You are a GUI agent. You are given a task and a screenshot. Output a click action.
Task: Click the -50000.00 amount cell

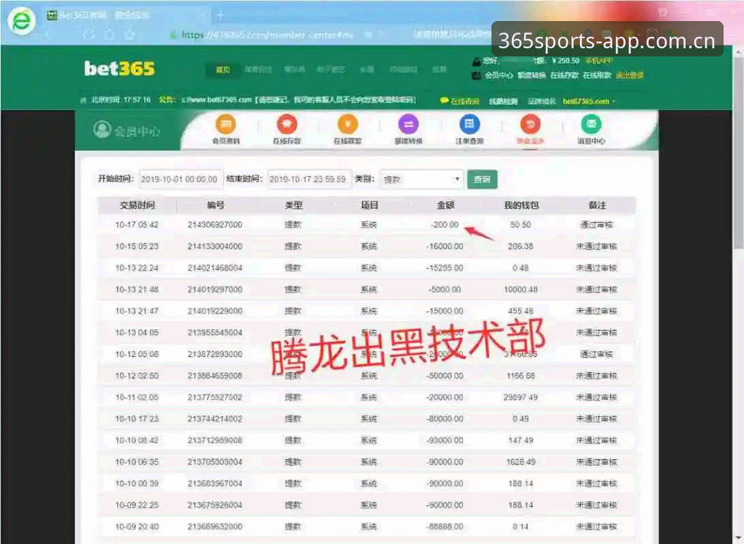coord(445,376)
